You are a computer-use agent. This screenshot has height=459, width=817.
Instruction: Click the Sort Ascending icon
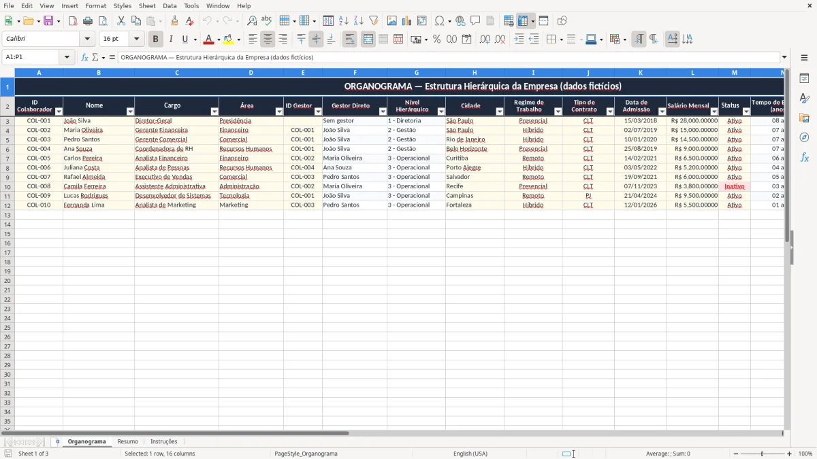[344, 21]
